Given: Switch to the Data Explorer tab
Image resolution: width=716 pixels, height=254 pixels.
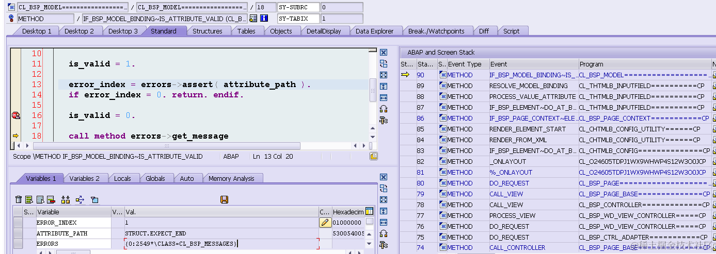Looking at the screenshot, I should [x=375, y=31].
